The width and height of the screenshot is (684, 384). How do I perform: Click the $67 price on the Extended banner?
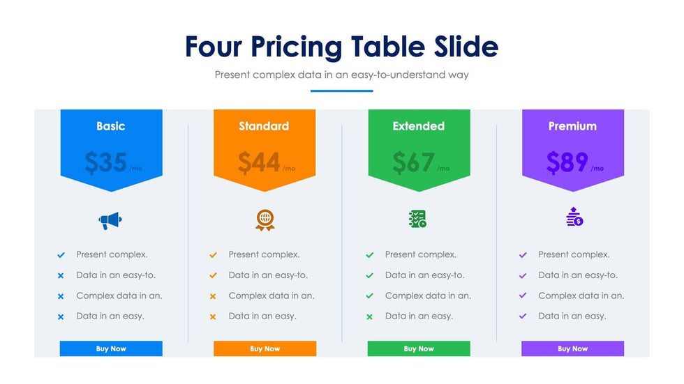tap(413, 163)
